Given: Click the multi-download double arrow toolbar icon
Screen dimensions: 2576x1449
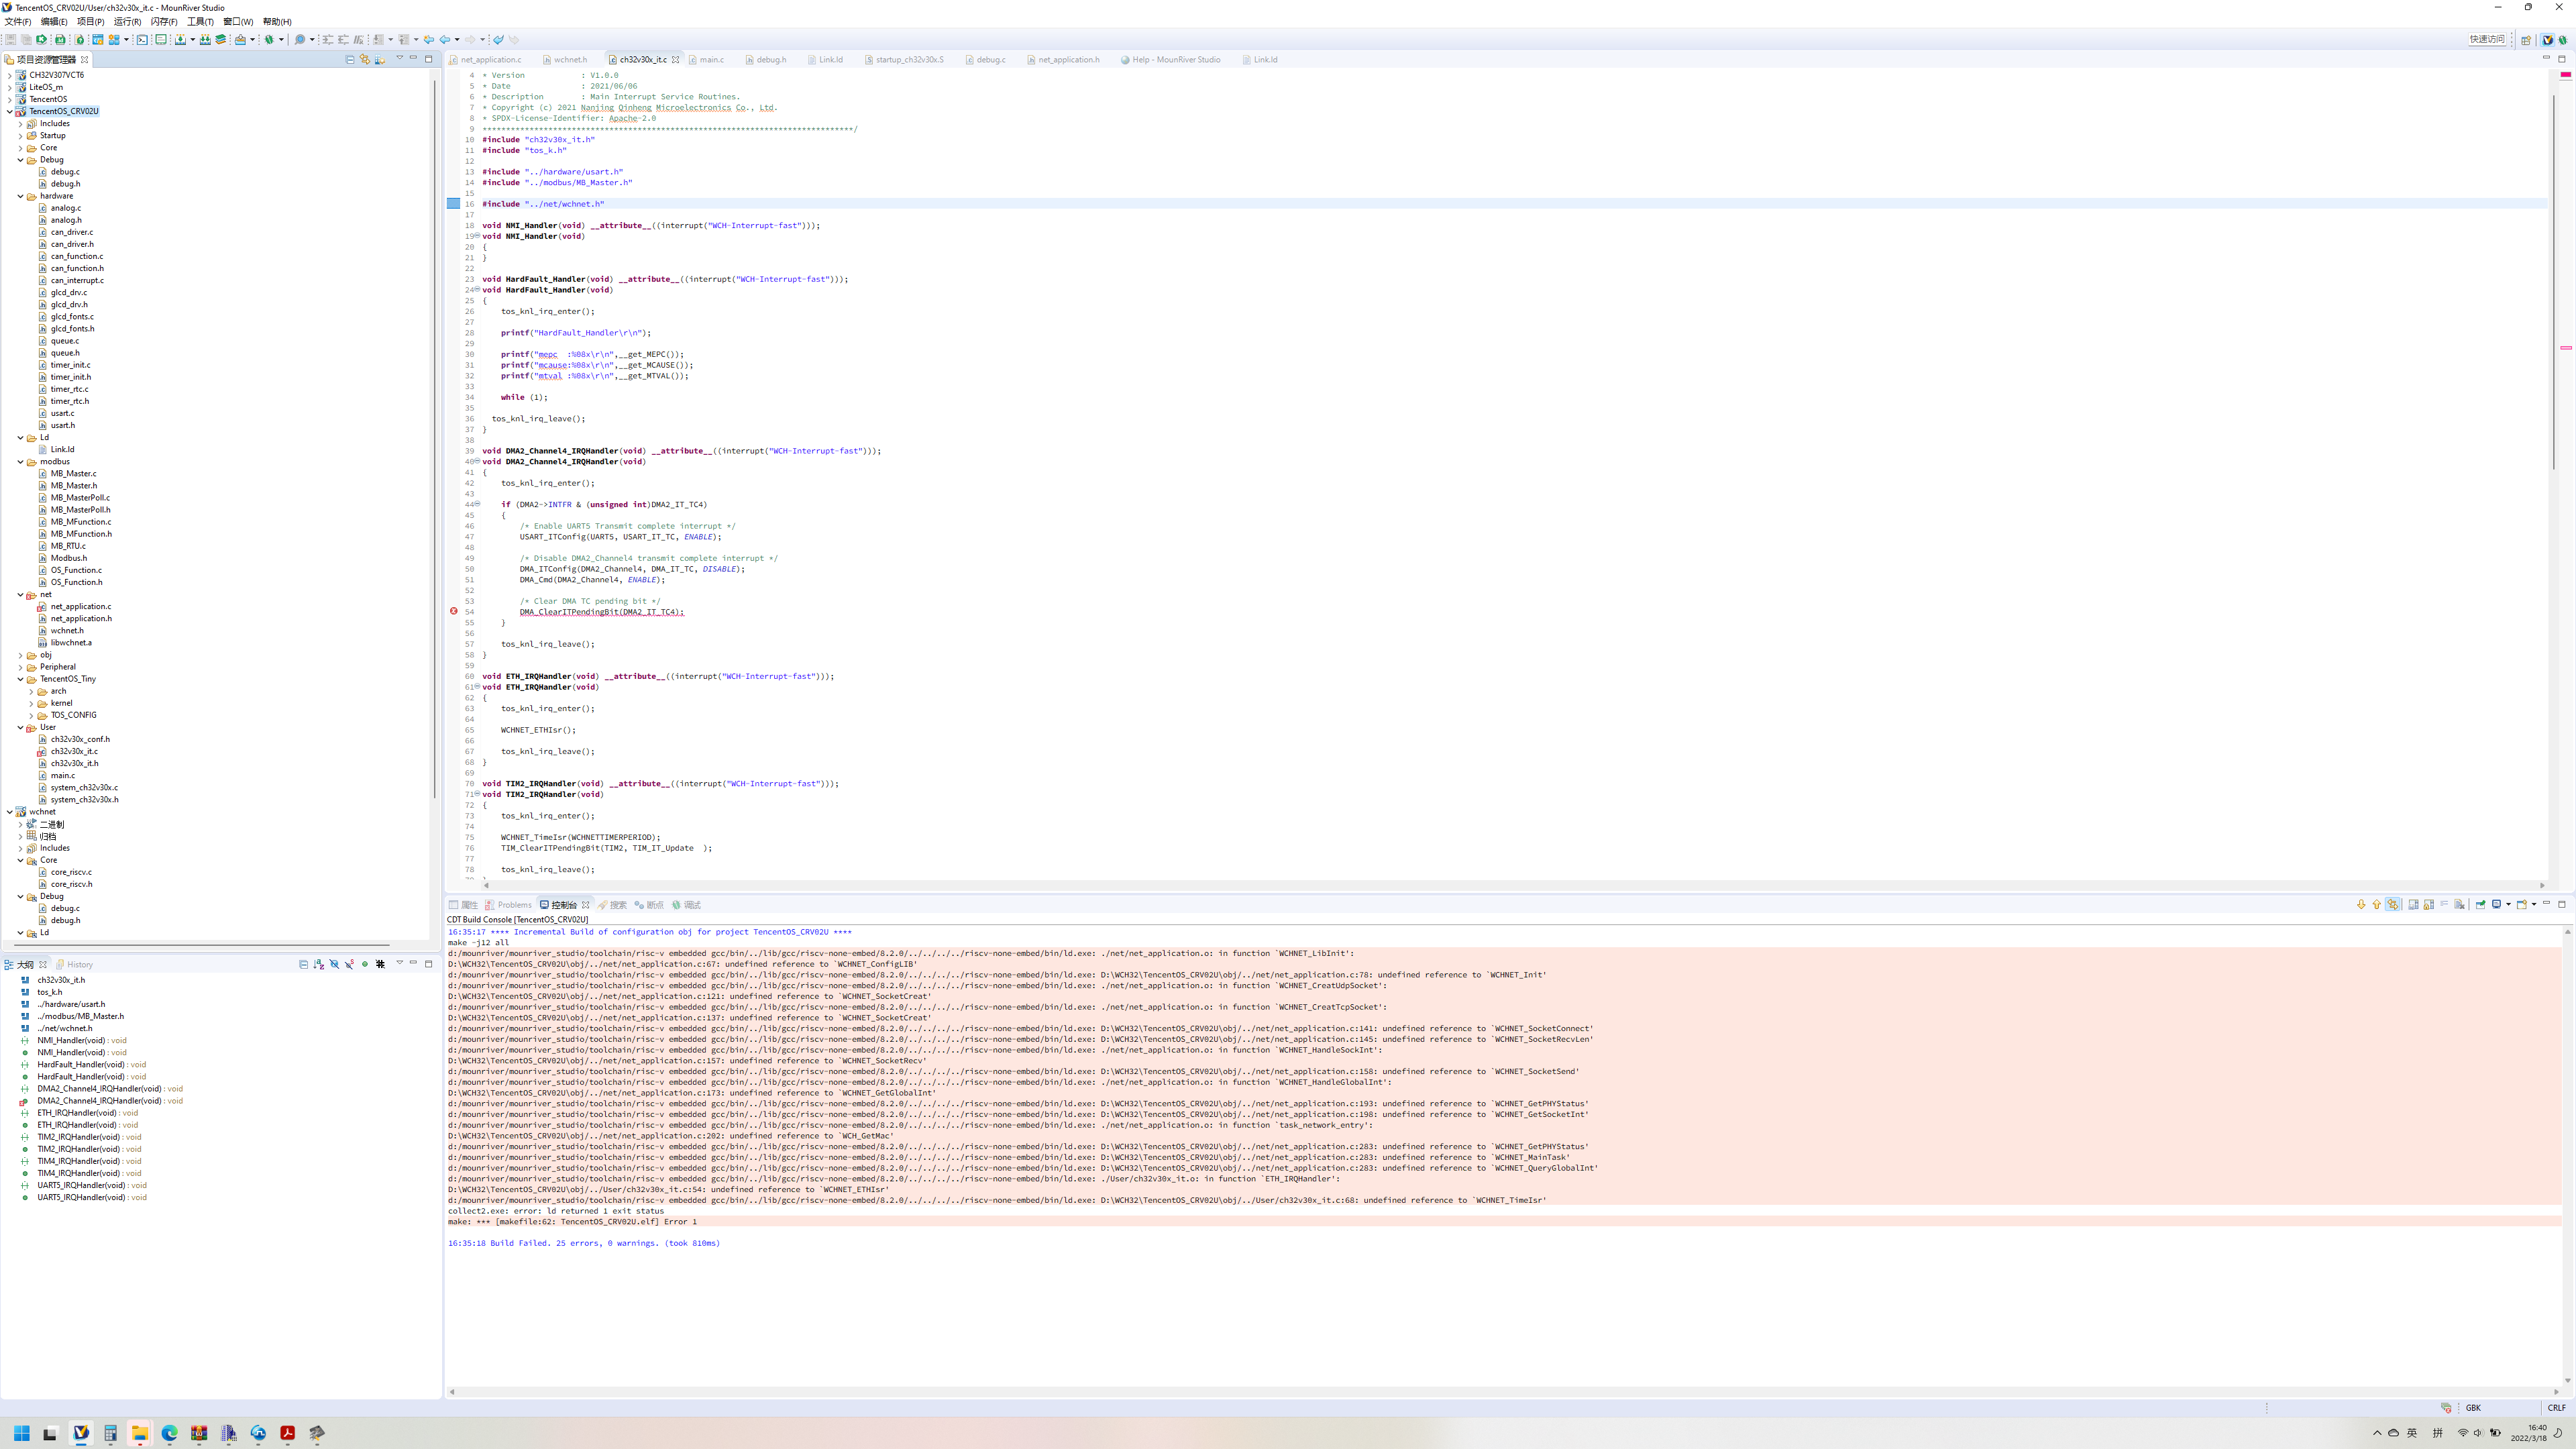Looking at the screenshot, I should 205,40.
